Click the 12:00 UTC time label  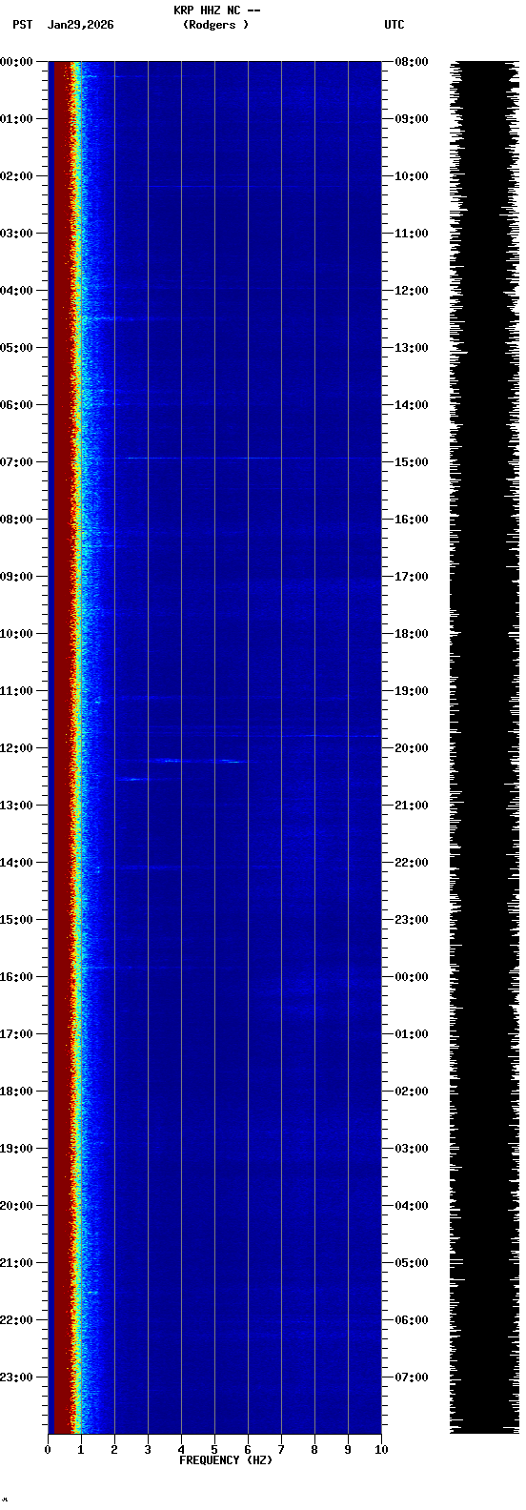[412, 291]
